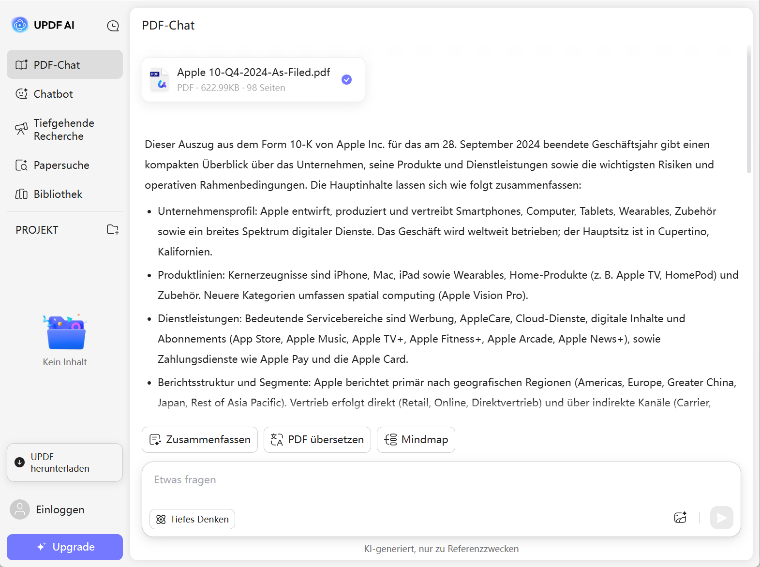
Task: Click the Bibliothek books icon
Action: tap(22, 194)
